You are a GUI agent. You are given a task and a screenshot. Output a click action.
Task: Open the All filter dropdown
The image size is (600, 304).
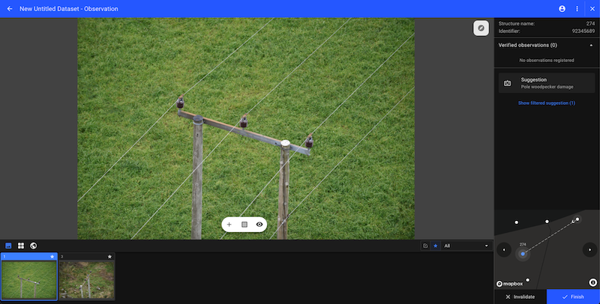(466, 246)
